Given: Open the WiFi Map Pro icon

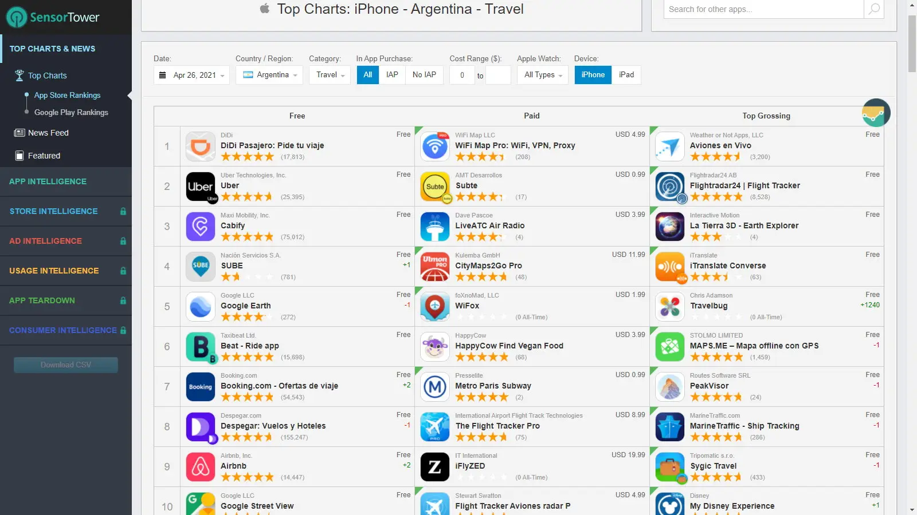Looking at the screenshot, I should click(x=435, y=146).
